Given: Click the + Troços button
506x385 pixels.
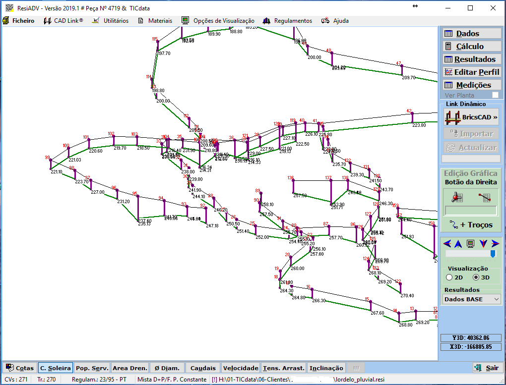Looking at the screenshot, I should click(x=471, y=225).
